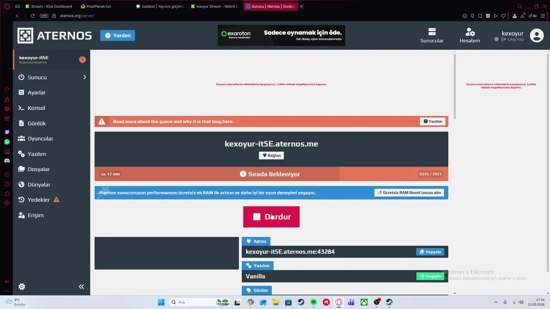Click the Sürüm label tag
Image resolution: width=550 pixels, height=309 pixels.
coord(257,291)
